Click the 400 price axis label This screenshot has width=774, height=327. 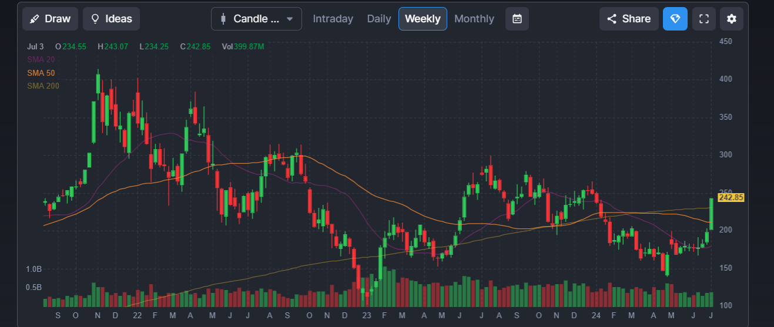[725, 79]
